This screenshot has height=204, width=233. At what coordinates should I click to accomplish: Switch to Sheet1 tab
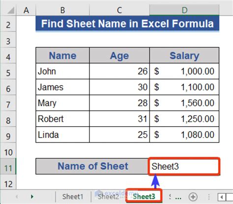coord(73,197)
